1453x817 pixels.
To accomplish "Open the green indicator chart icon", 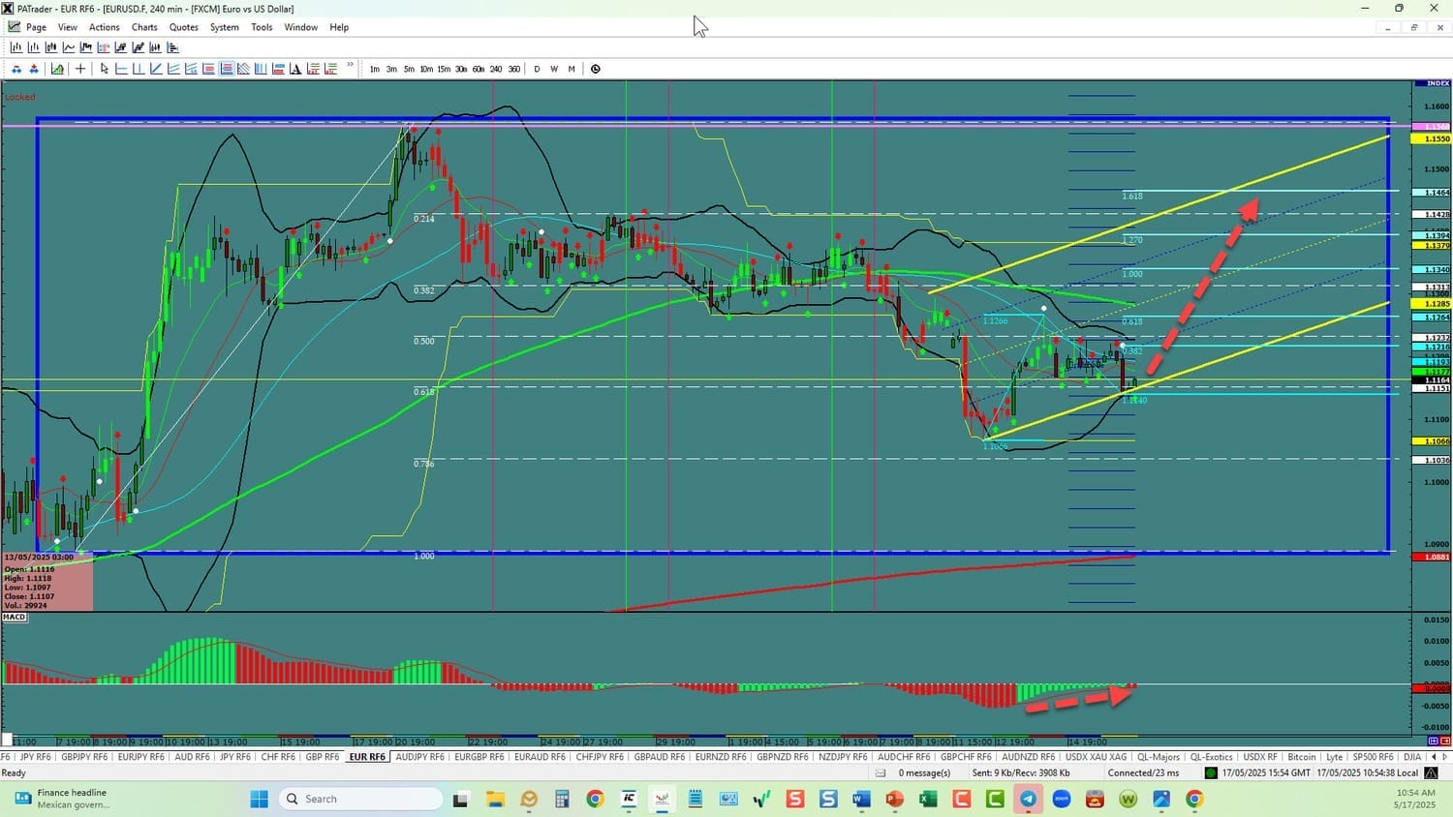I will point(57,69).
